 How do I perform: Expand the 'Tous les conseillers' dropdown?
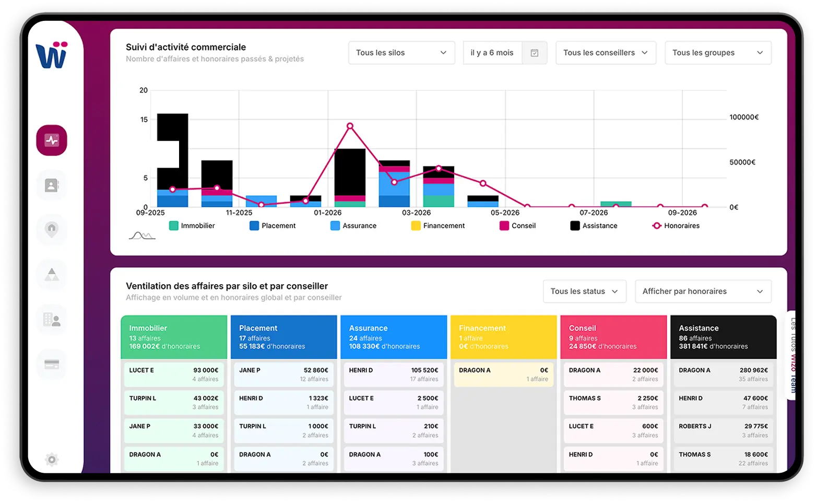click(x=606, y=53)
